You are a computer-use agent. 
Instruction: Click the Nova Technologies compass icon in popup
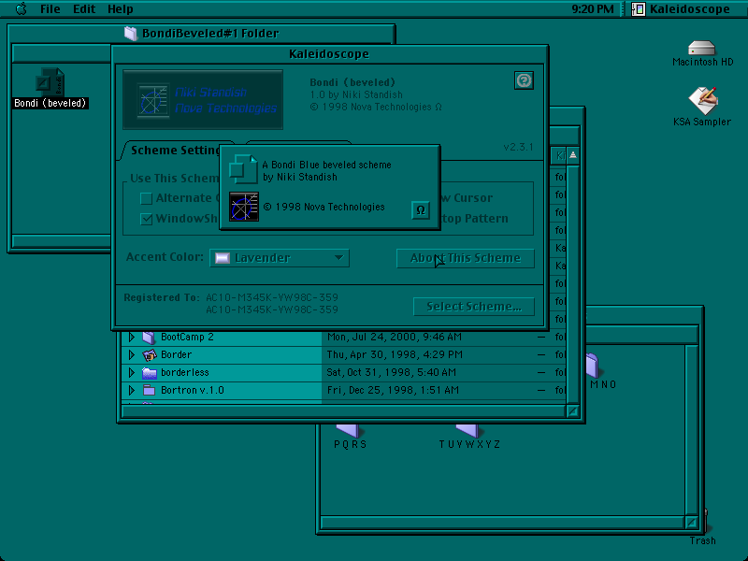coord(244,207)
